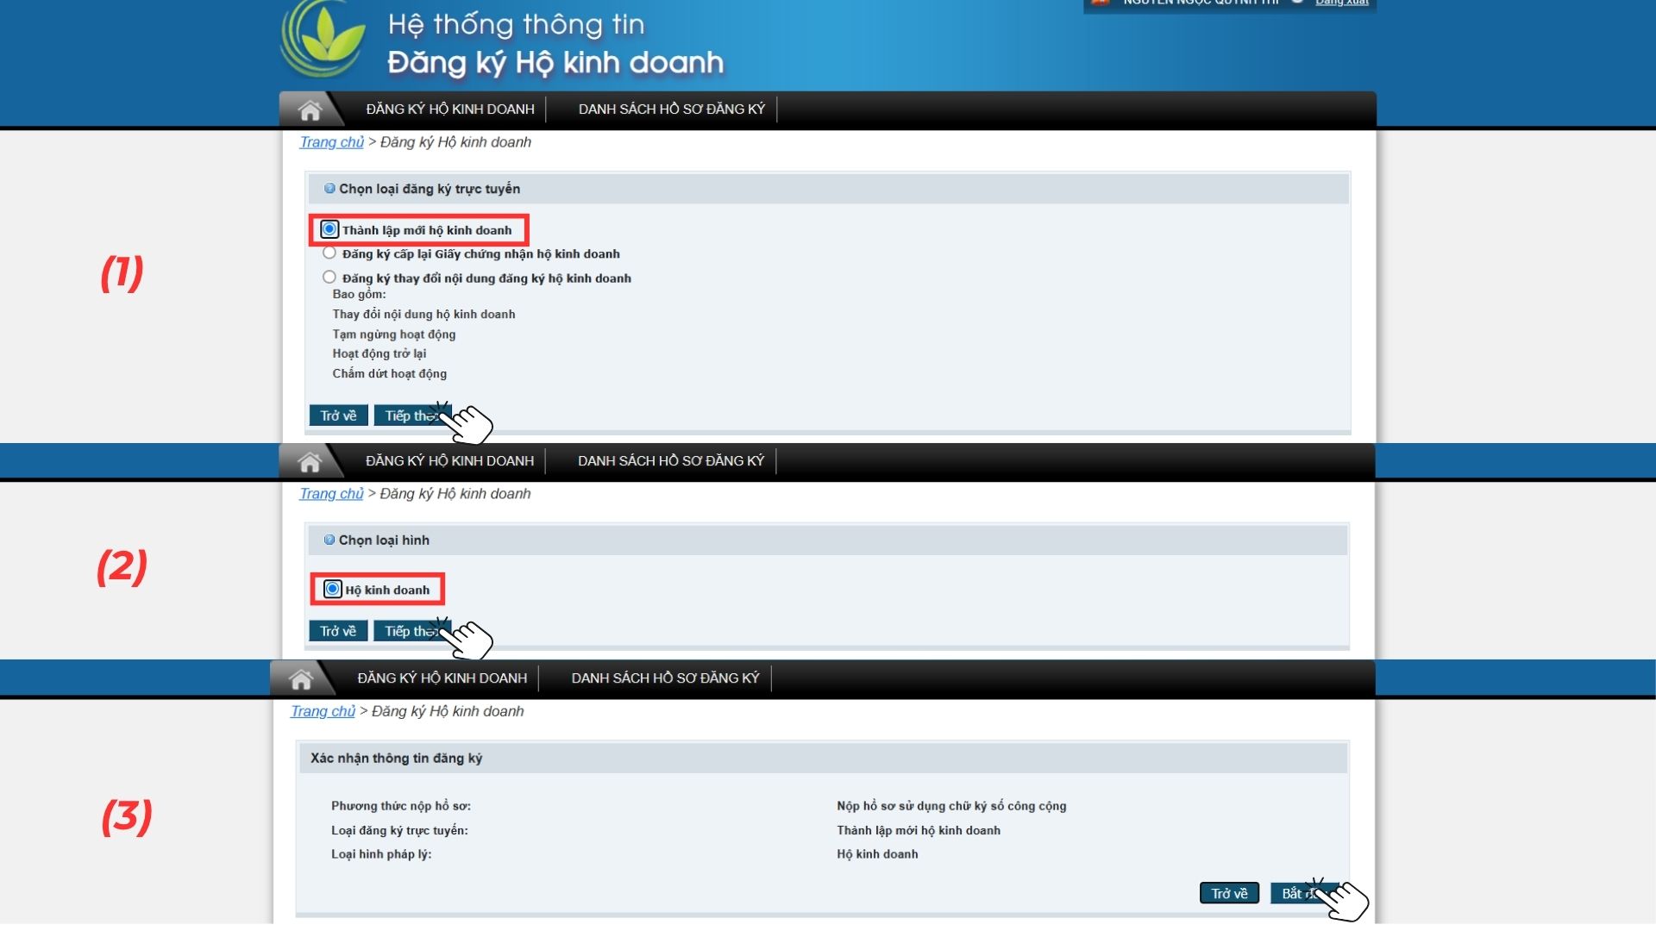Click the blue bullet beside 'Chọn loại hình'
This screenshot has height=931, width=1656.
(329, 540)
